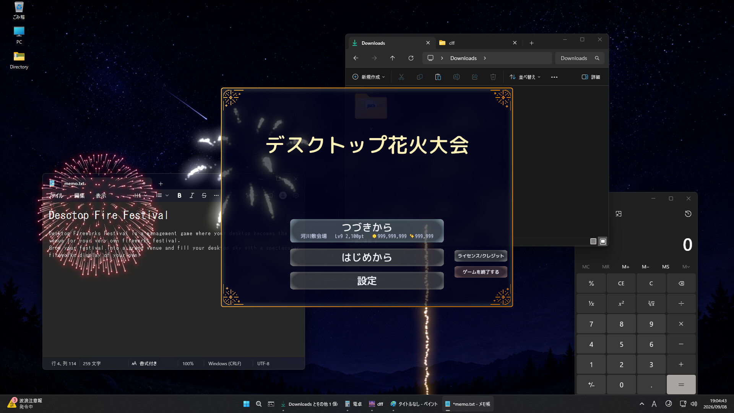Click the rename icon in Explorer toolbar

click(456, 77)
